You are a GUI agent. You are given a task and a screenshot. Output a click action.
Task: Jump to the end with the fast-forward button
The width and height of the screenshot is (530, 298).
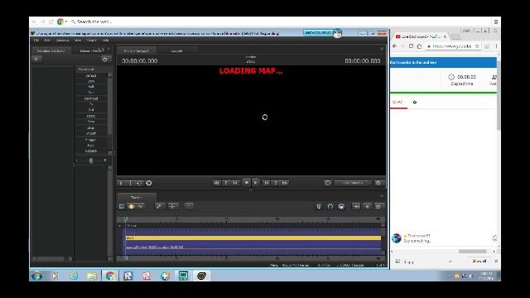[285, 183]
